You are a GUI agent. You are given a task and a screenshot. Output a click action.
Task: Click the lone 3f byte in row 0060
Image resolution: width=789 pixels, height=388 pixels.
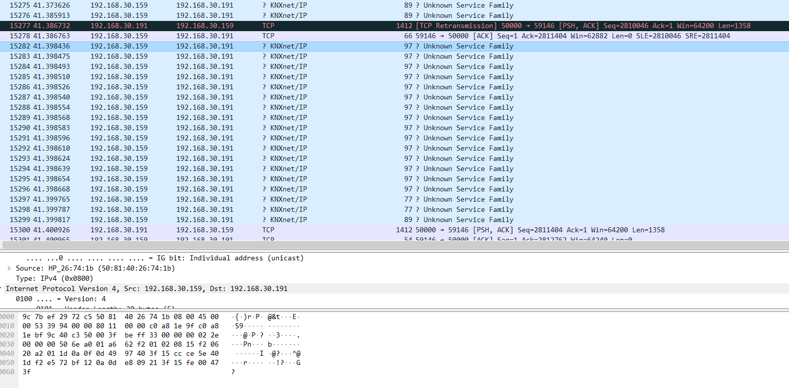tap(27, 372)
